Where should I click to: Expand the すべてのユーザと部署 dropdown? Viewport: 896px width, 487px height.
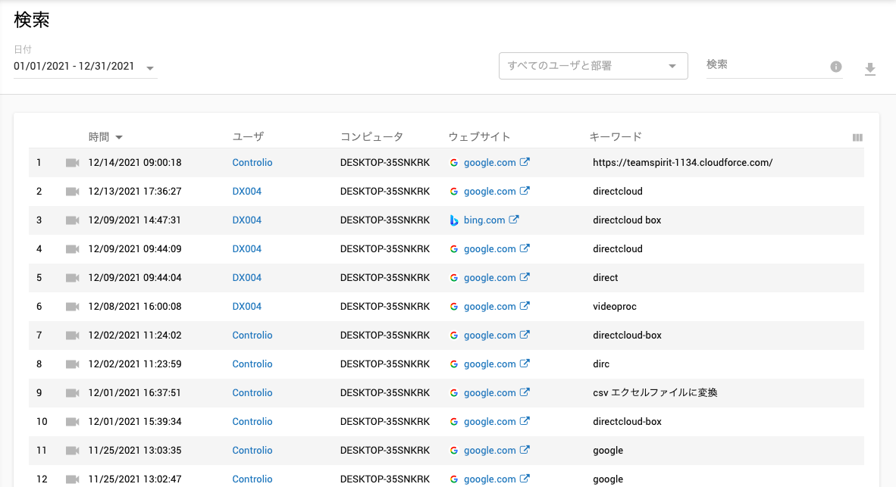click(x=593, y=66)
